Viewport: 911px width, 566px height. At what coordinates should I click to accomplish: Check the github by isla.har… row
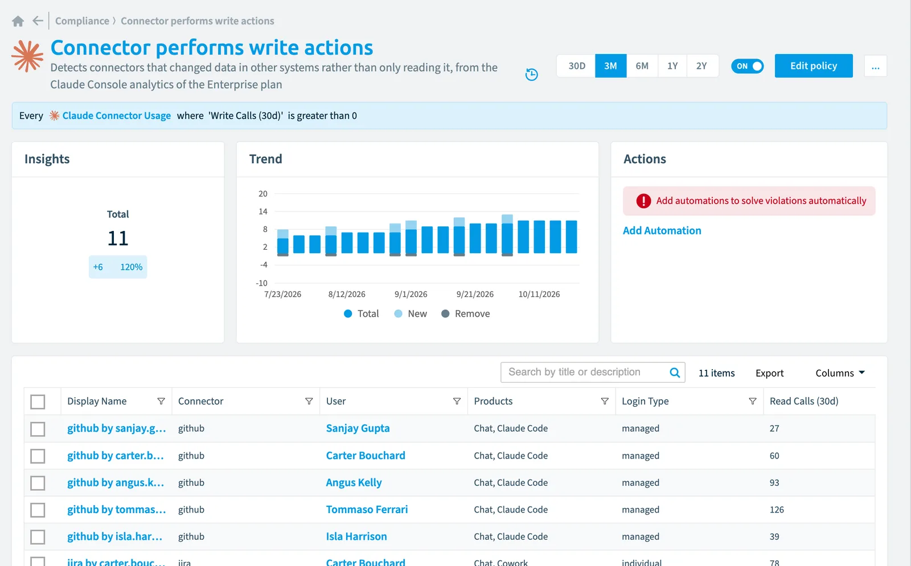click(x=38, y=537)
